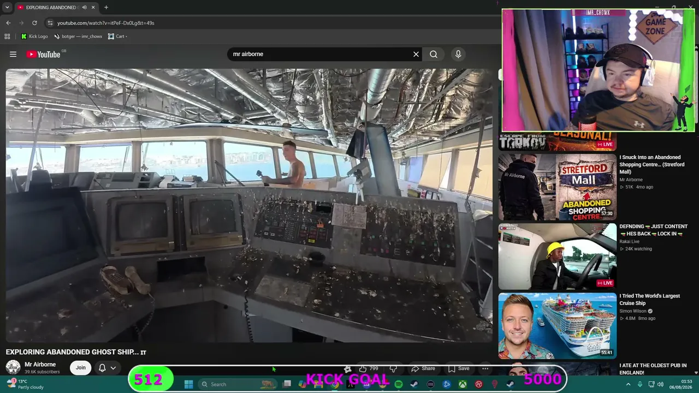Click the main video player

(249, 205)
